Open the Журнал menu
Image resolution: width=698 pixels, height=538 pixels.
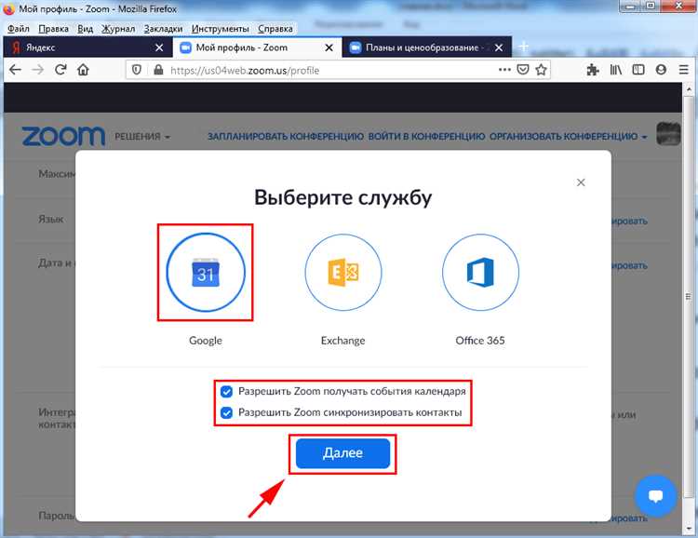(118, 29)
